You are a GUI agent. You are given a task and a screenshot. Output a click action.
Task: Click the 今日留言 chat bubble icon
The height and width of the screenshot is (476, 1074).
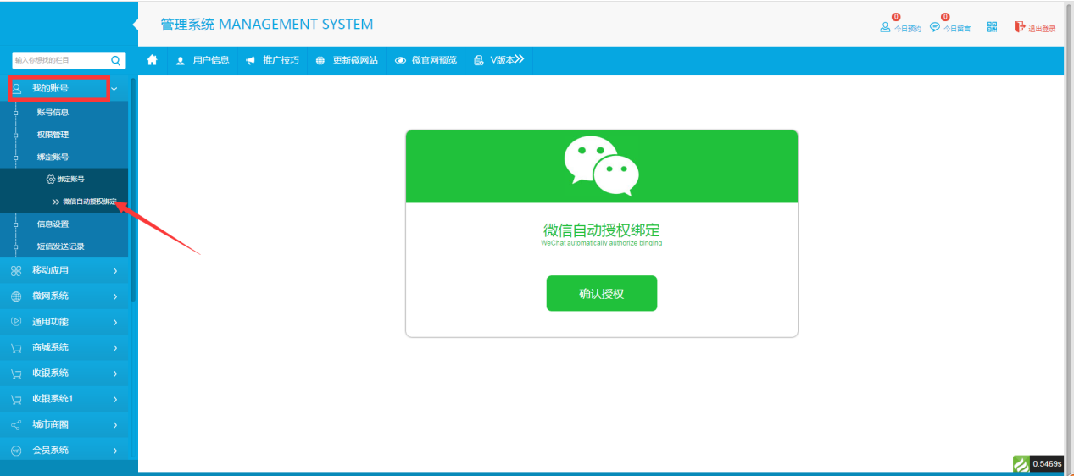(935, 27)
